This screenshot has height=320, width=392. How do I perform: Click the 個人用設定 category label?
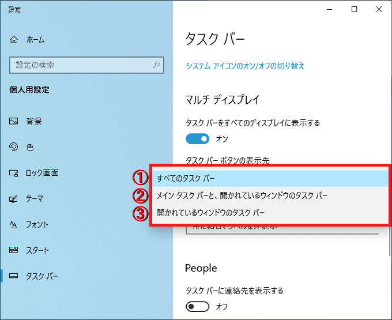coord(29,89)
